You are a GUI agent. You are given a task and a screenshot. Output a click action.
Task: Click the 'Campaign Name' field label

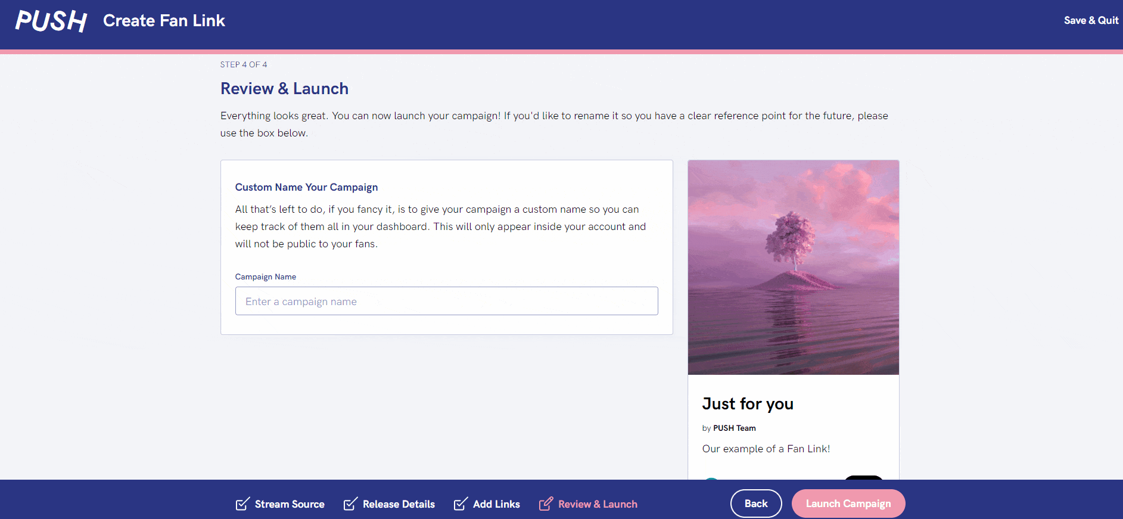pos(266,276)
